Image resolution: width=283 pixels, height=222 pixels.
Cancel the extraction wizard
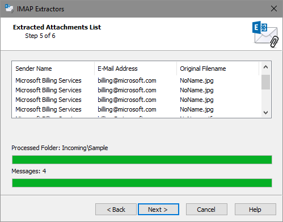coord(206,210)
